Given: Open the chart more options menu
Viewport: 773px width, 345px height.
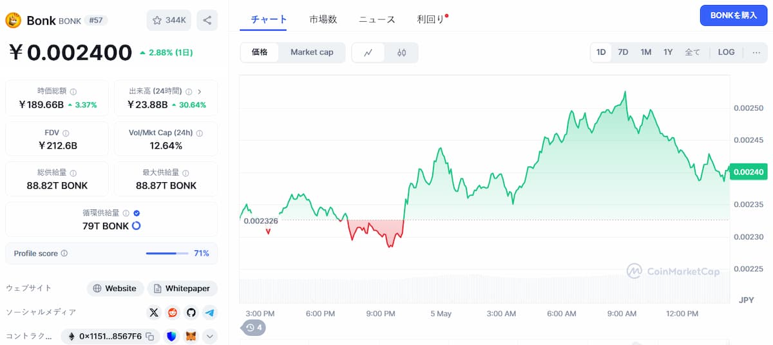Looking at the screenshot, I should click(756, 52).
